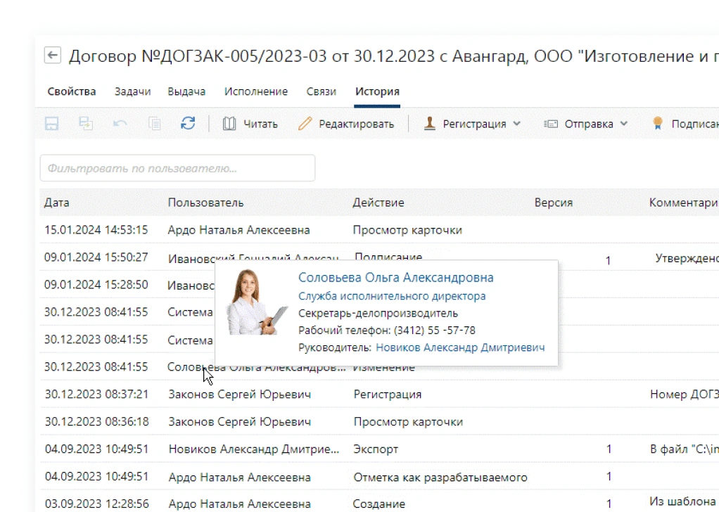Switch to the Свойства tab

click(x=72, y=91)
